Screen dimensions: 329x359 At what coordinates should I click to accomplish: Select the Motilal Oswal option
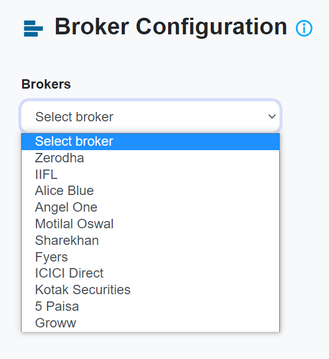[150, 224]
